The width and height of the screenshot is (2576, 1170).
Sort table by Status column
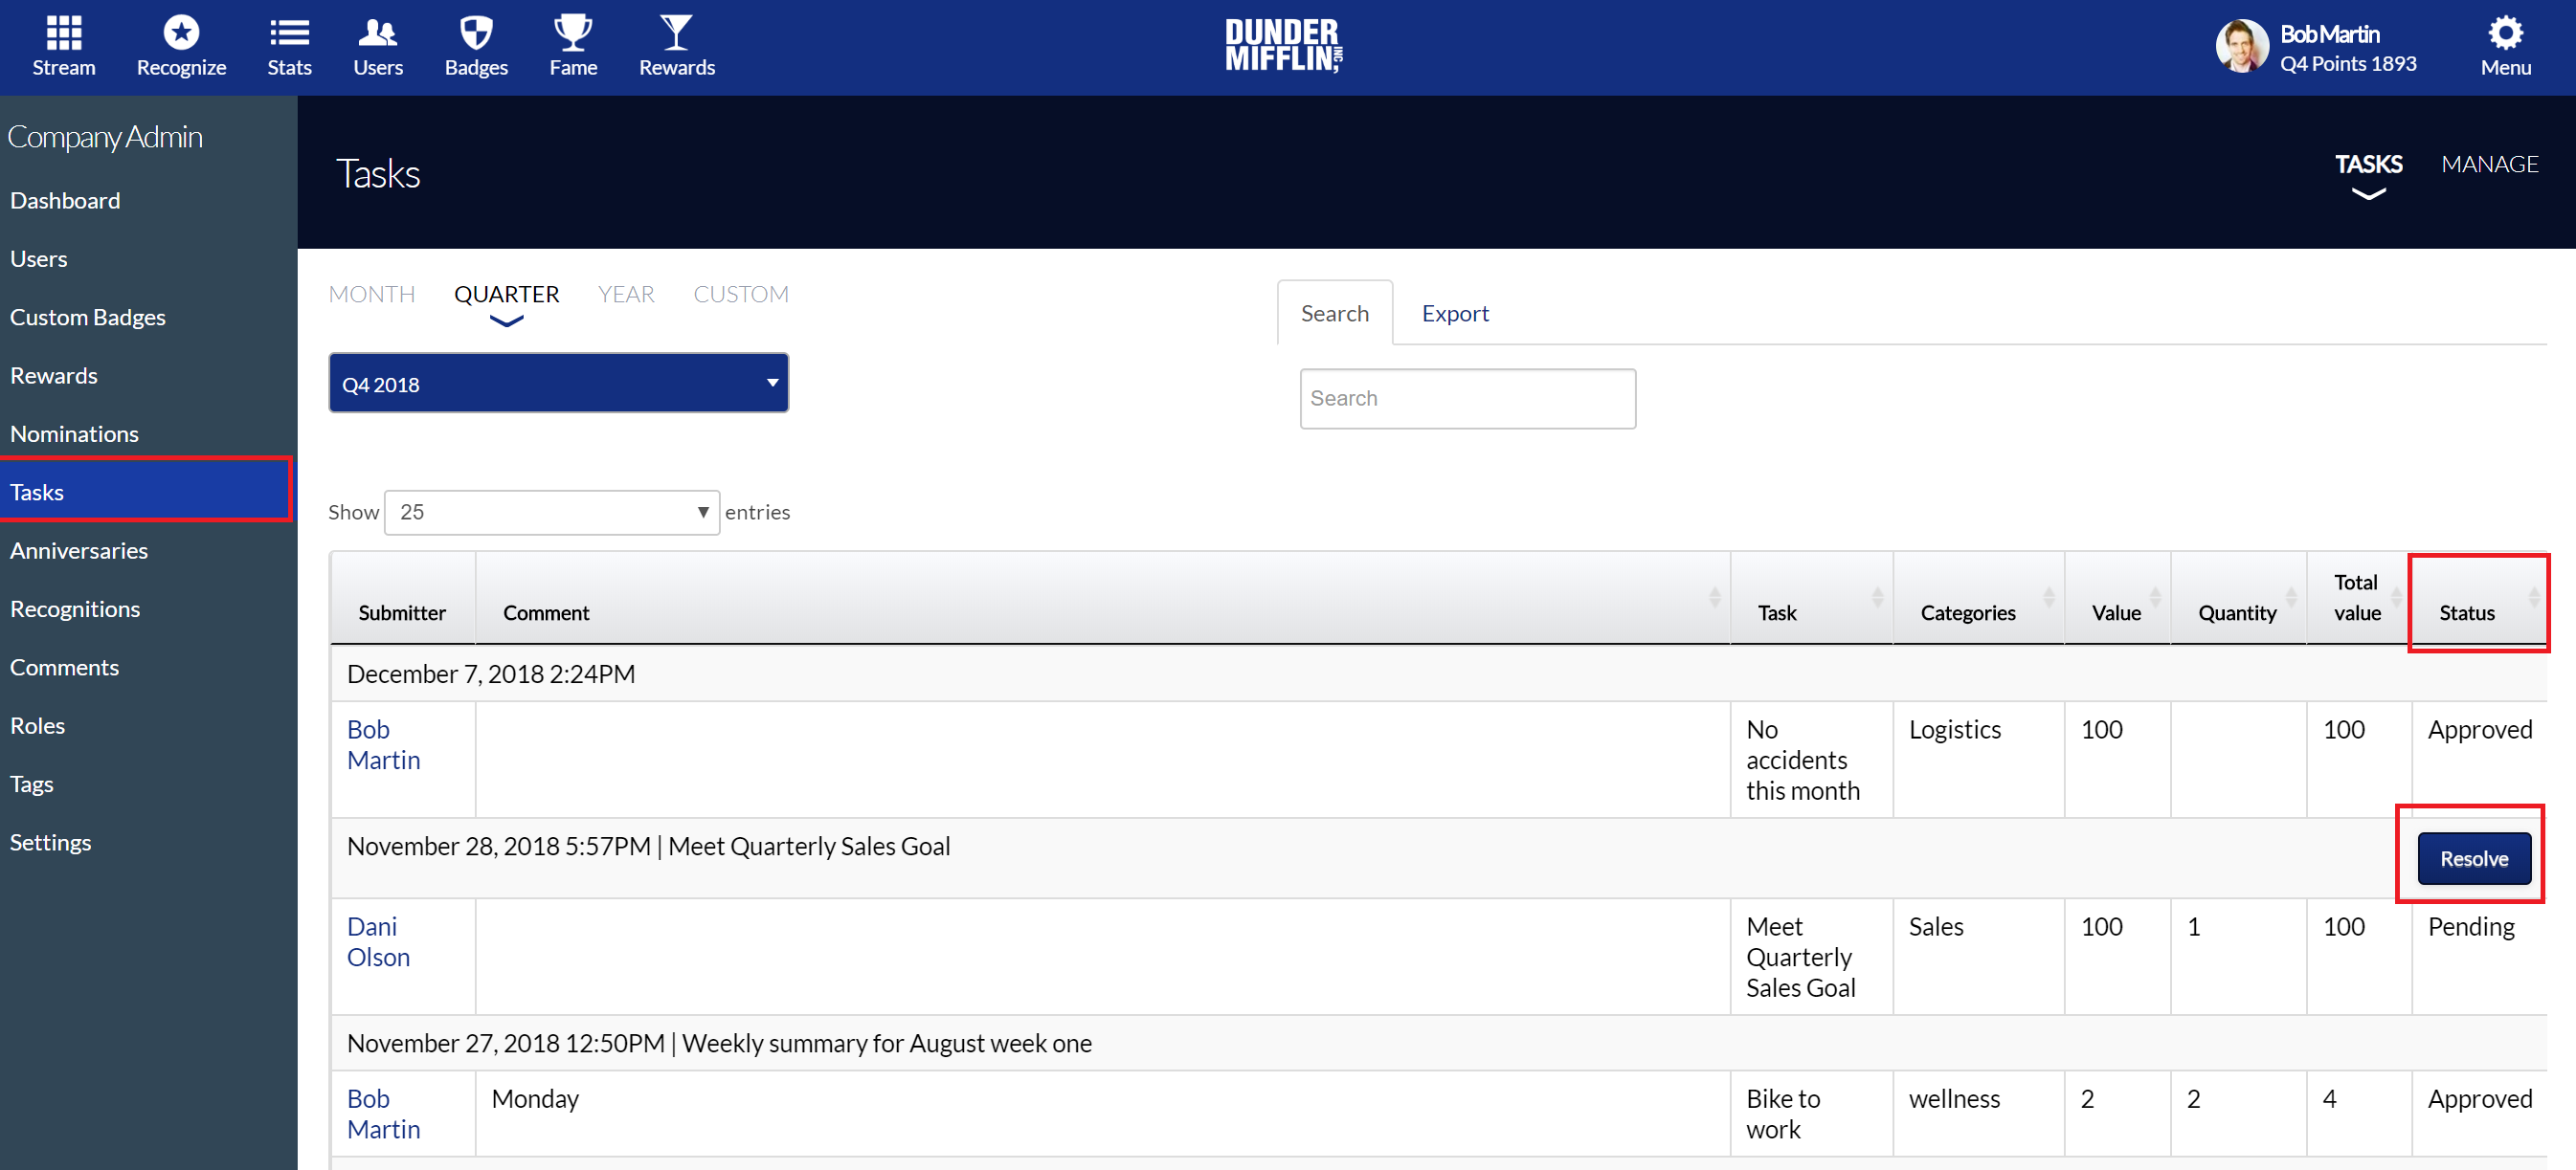[2478, 600]
